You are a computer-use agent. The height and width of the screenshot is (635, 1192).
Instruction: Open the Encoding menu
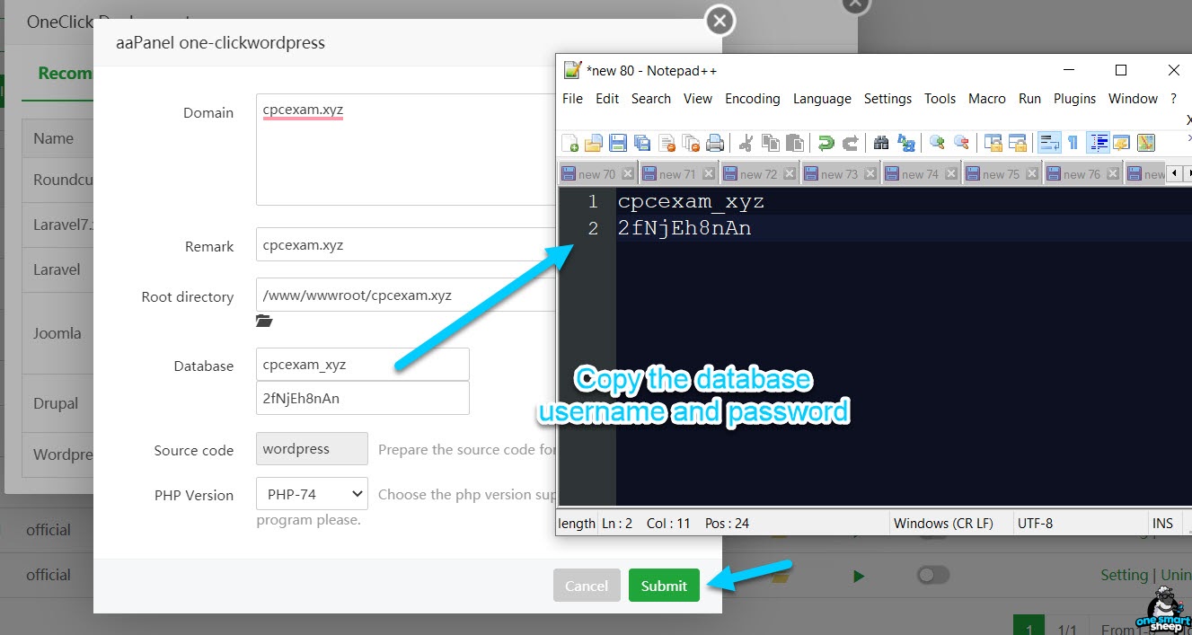[x=753, y=99]
